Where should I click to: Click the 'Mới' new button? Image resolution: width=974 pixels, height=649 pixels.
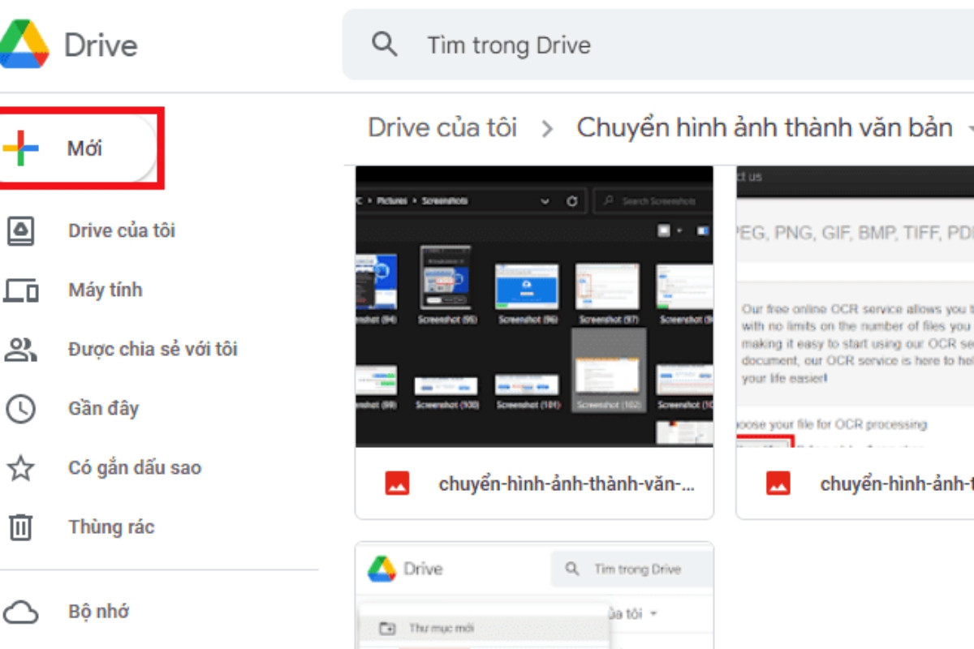(x=77, y=149)
